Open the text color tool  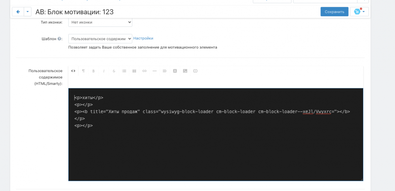(x=175, y=71)
